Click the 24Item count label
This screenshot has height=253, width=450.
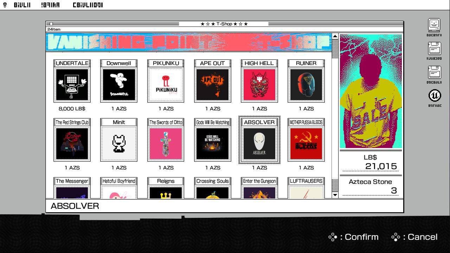point(54,30)
